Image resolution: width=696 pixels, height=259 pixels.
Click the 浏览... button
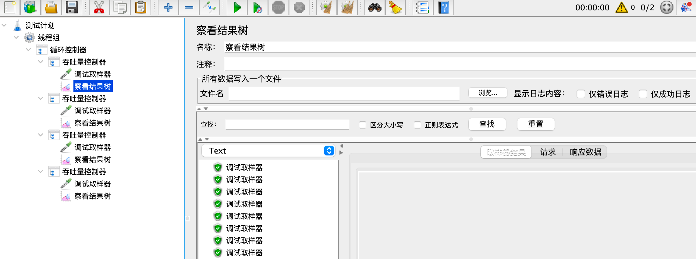[488, 93]
